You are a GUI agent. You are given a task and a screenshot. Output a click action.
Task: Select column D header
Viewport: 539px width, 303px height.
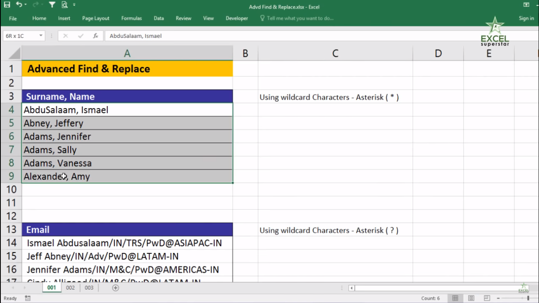438,53
